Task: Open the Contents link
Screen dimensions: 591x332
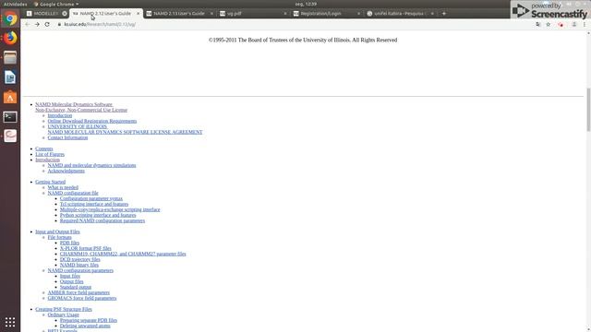Action: point(44,148)
